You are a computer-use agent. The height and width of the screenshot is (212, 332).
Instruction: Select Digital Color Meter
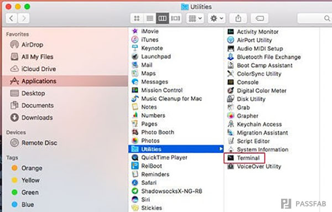click(x=257, y=91)
